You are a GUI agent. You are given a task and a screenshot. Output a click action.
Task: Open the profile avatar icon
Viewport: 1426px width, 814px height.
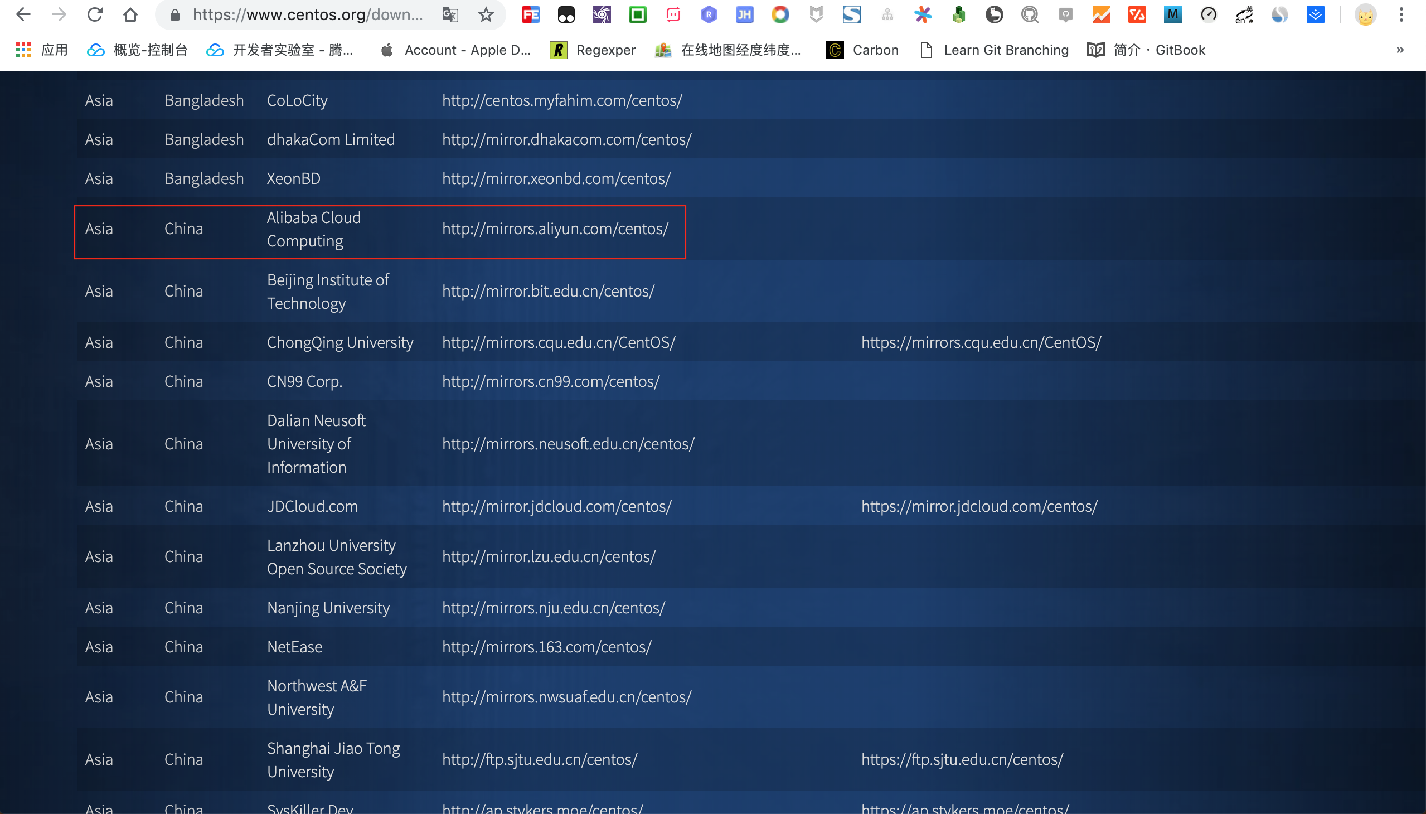click(1365, 14)
